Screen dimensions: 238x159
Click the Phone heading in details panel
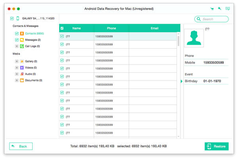[x=189, y=56]
